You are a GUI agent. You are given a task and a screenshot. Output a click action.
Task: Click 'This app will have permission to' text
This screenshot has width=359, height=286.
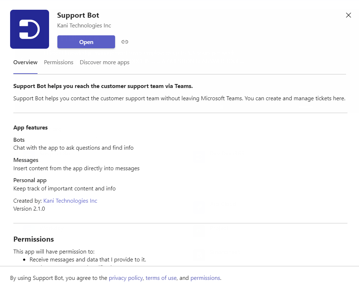coord(54,251)
